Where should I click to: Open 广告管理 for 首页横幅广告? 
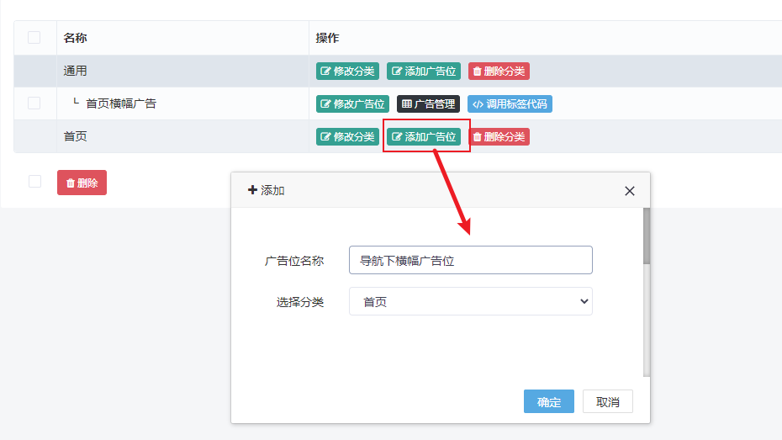(428, 103)
